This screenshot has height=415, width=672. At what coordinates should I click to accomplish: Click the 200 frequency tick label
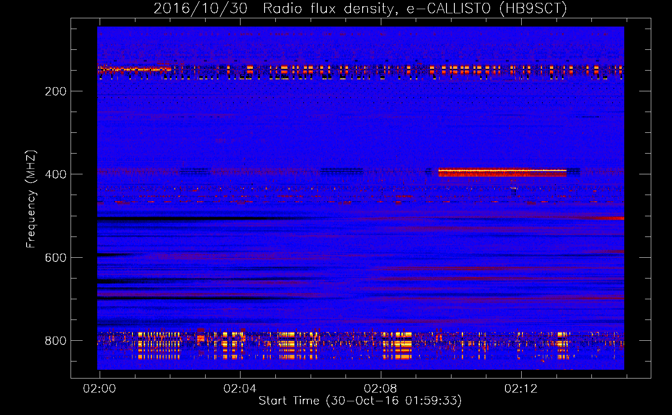[56, 91]
